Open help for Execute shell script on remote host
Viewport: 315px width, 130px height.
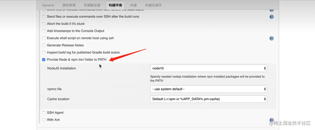[x=271, y=38]
